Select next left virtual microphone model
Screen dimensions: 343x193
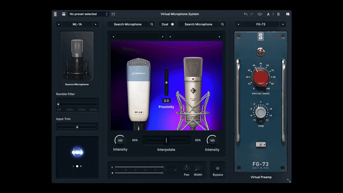[163, 37]
